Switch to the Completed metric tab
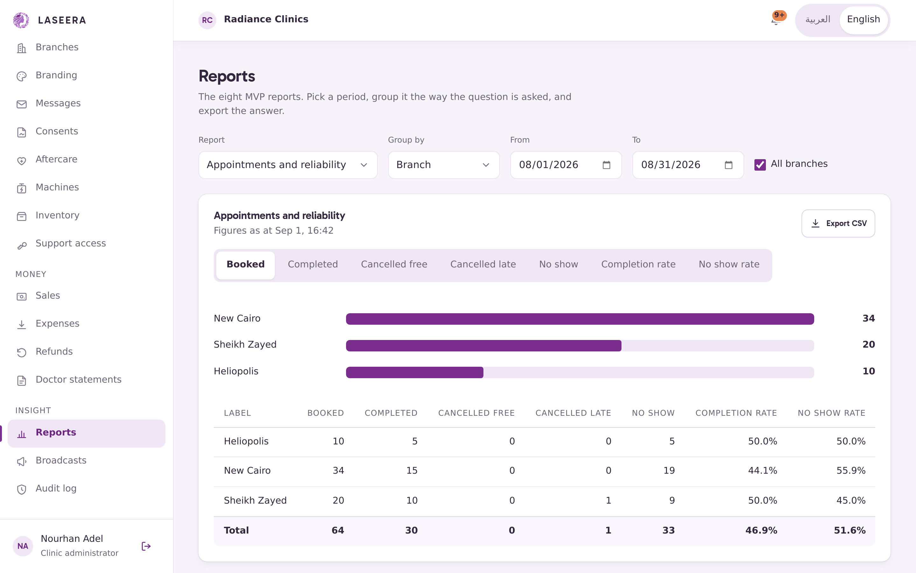 pyautogui.click(x=313, y=265)
